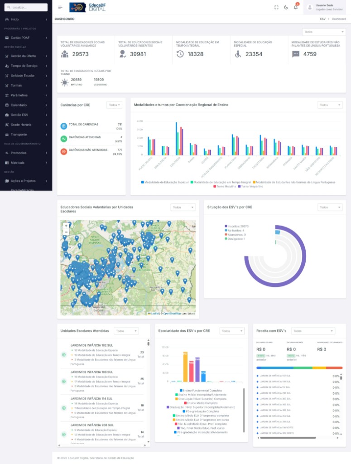Image resolution: width=351 pixels, height=464 pixels.
Task: Click the língua portuguesa chat bubble icon
Action: point(296,54)
